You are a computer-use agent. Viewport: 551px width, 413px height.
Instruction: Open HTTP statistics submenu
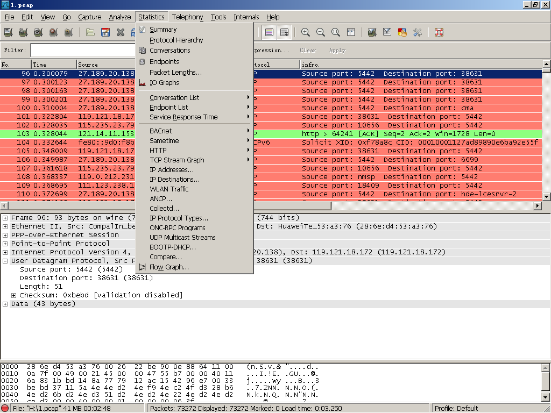click(x=194, y=151)
